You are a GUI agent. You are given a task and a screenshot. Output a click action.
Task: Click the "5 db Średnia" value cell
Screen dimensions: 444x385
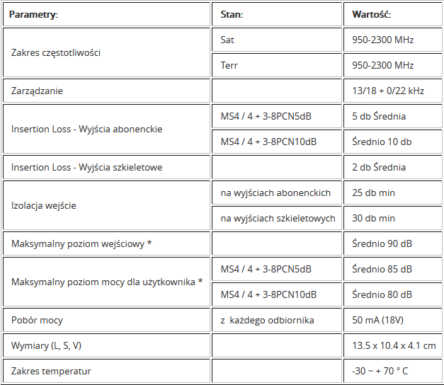point(379,116)
